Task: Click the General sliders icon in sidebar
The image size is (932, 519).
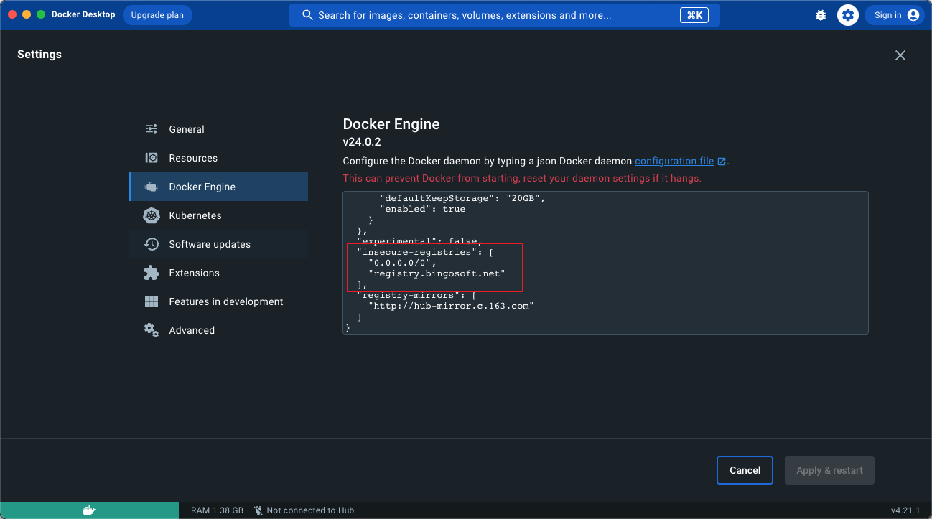Action: [152, 129]
